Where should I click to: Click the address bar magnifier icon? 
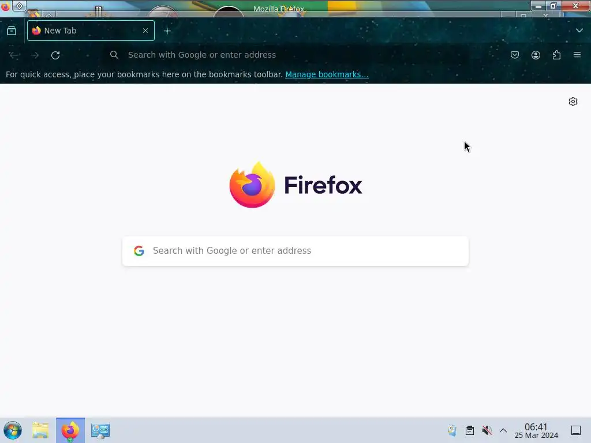114,55
